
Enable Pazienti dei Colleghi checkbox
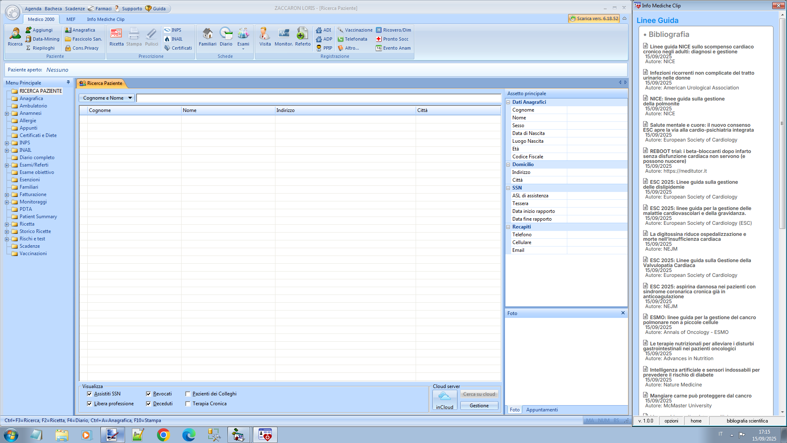(x=188, y=394)
